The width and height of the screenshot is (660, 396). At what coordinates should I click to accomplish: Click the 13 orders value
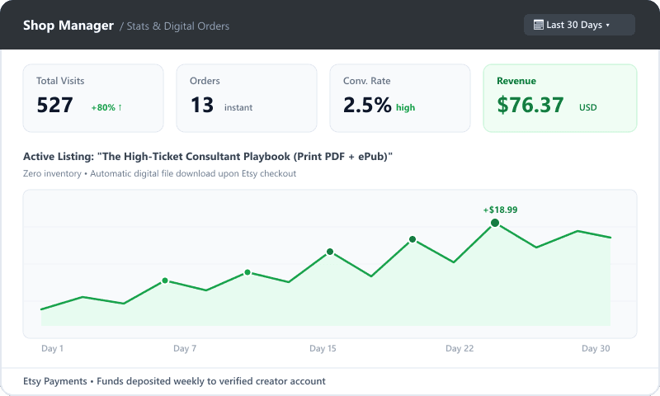coord(202,105)
